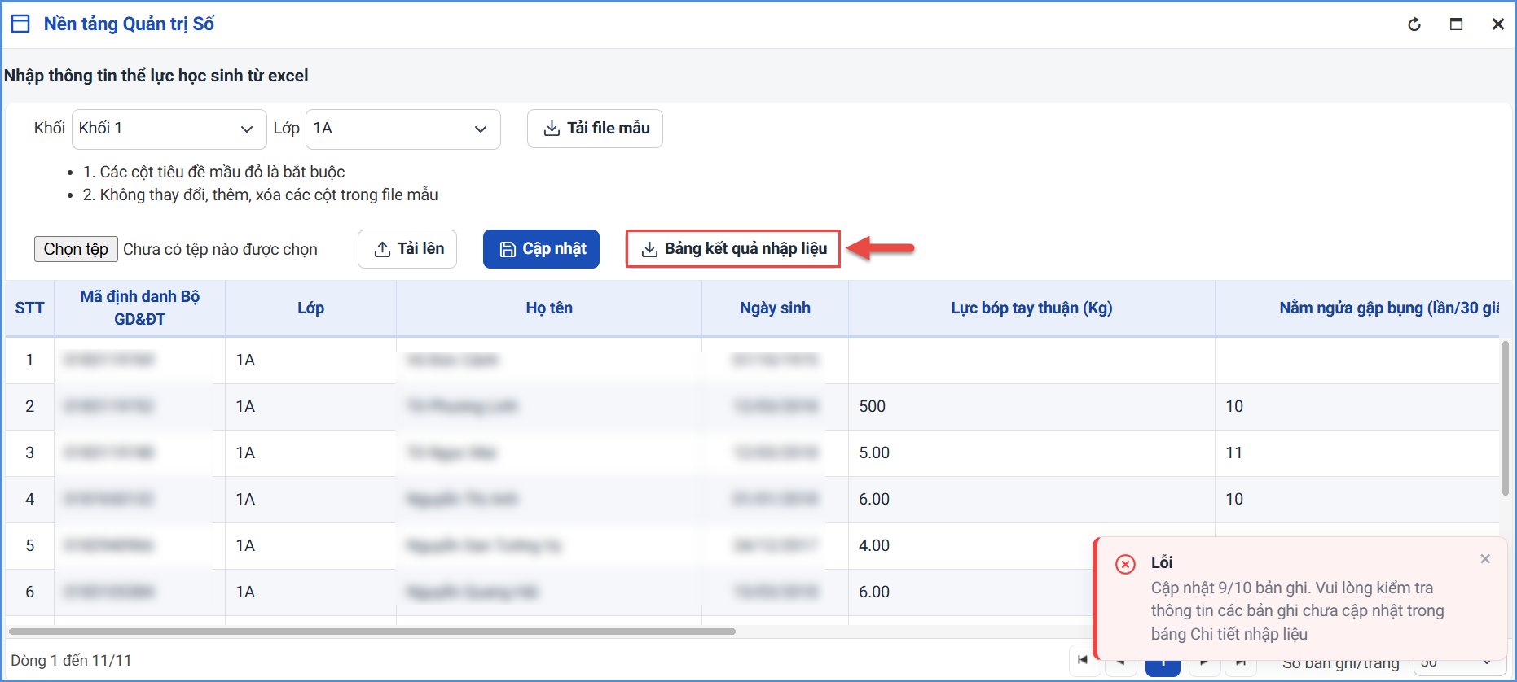Maximize the Nền tảng Quản trị Số window
1517x682 pixels.
1456,24
